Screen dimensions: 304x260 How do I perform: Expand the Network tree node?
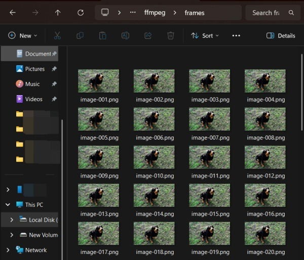click(8, 250)
